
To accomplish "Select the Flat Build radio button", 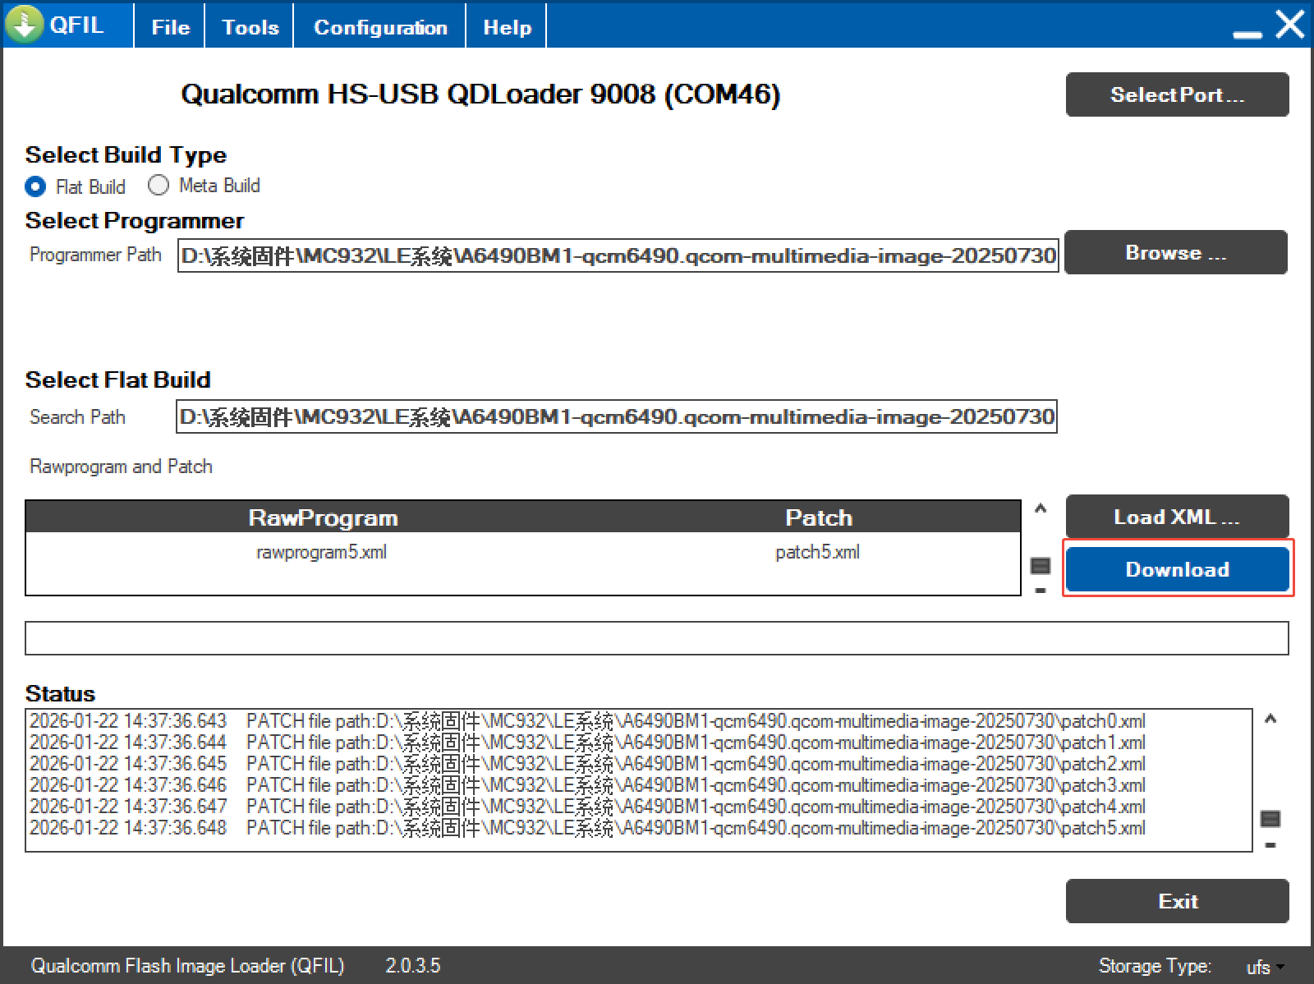I will coord(35,186).
